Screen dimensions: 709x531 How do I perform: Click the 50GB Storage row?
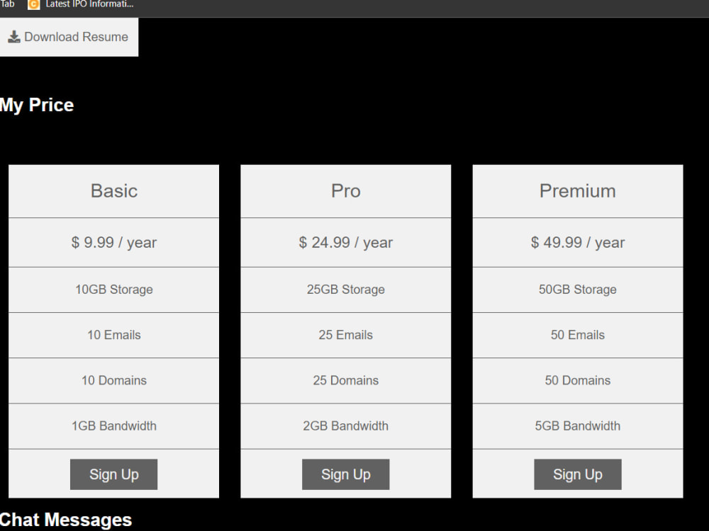(x=578, y=290)
